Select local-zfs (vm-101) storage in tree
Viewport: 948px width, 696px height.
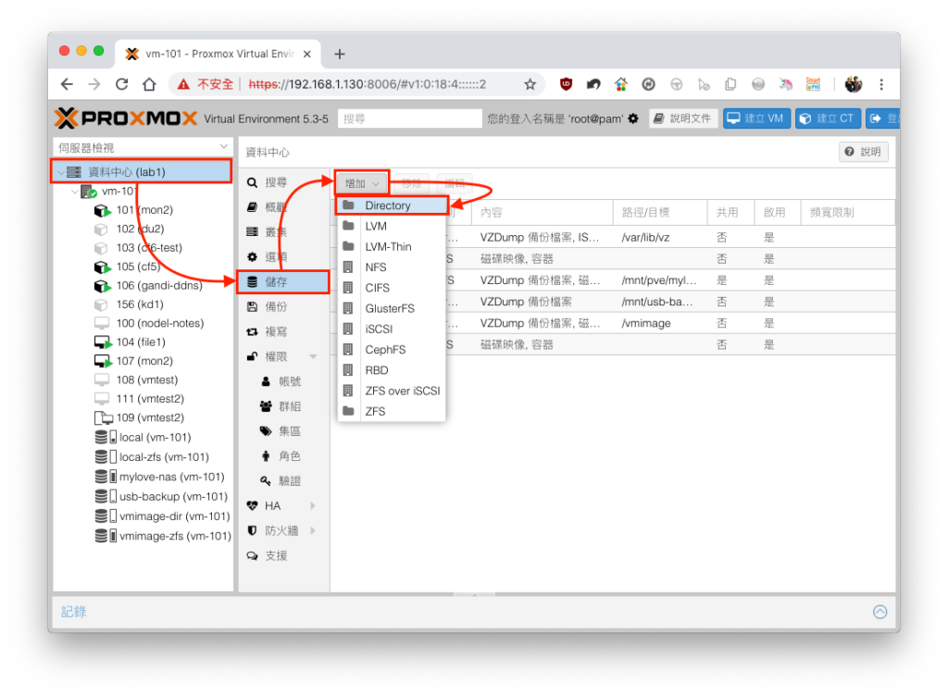[163, 457]
